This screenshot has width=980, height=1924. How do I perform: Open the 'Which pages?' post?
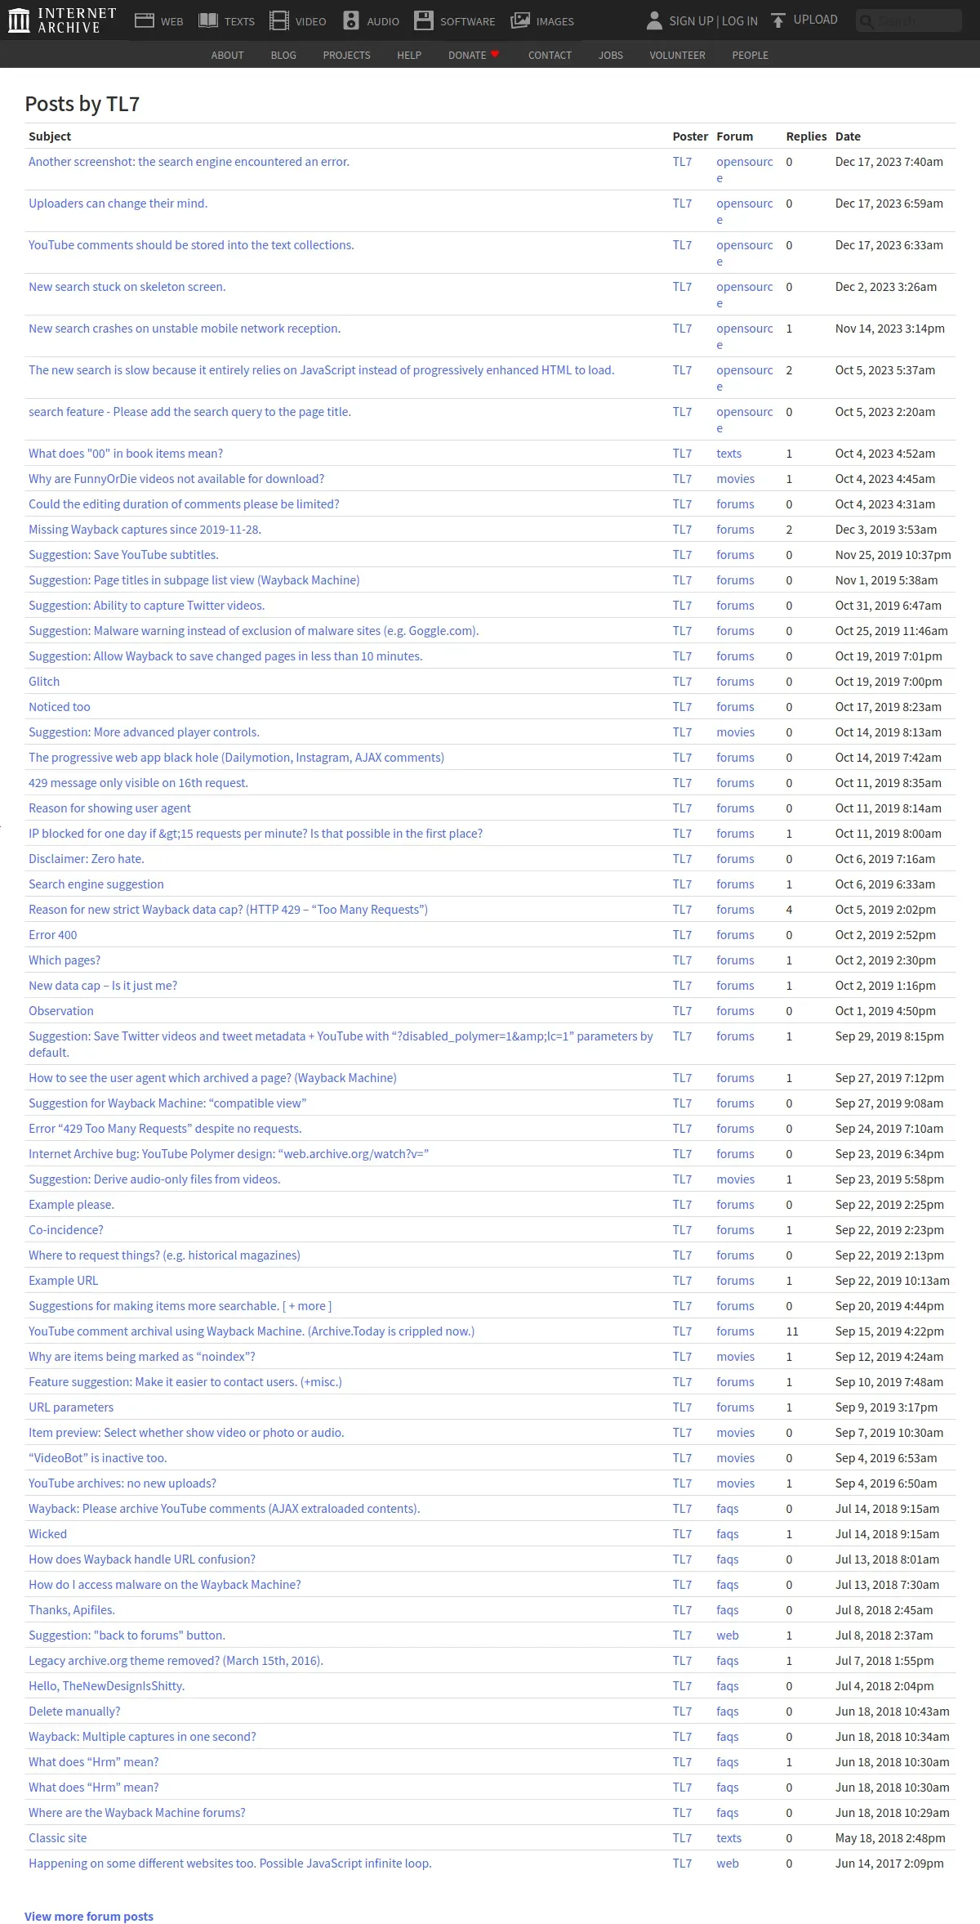pyautogui.click(x=65, y=960)
